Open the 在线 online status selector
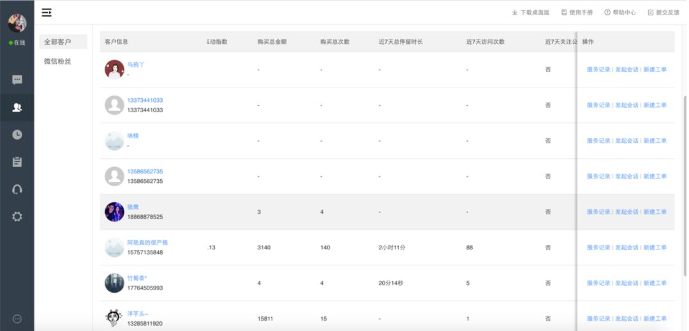Viewport: 689px width, 331px height. pyautogui.click(x=17, y=43)
